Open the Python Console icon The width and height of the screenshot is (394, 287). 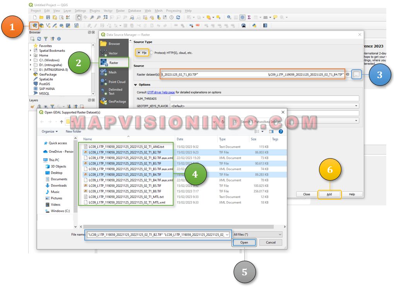254,26
